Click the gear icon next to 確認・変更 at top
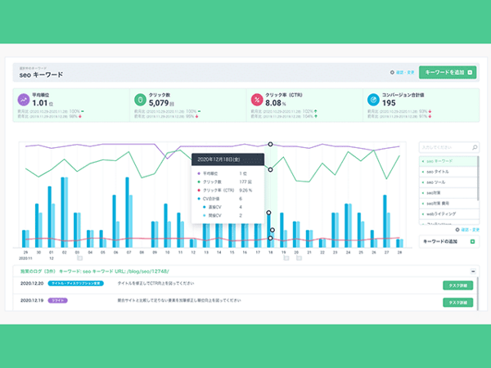The image size is (491, 368). click(393, 73)
